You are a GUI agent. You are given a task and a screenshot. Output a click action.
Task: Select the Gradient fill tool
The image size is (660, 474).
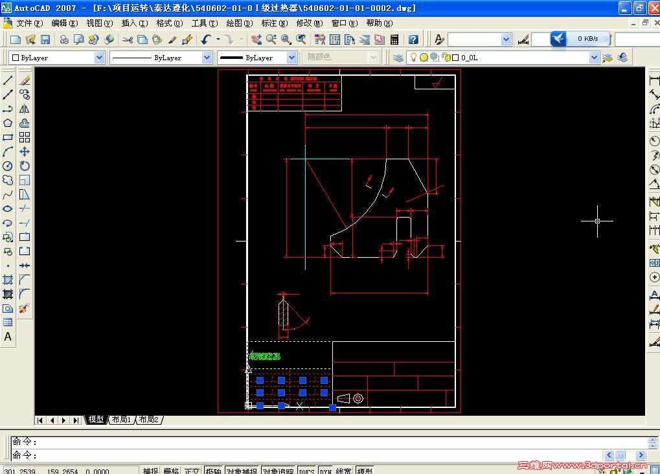tap(8, 294)
